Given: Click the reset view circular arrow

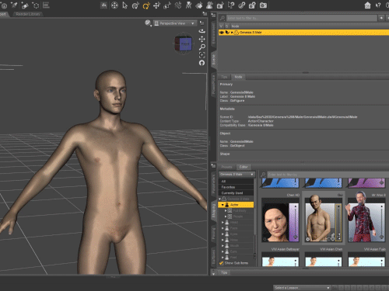Looking at the screenshot, I should tap(202, 63).
